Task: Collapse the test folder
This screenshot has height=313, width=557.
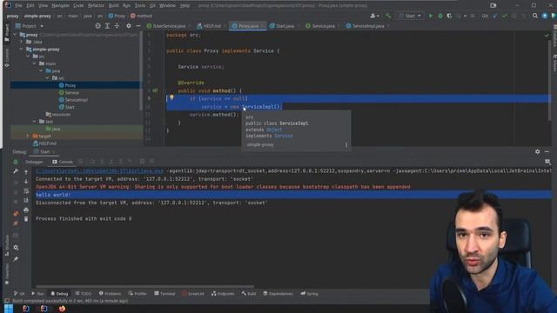Action: pyautogui.click(x=35, y=122)
